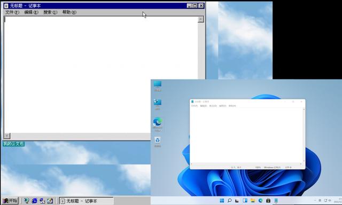Open the Recycle Bin on the Windows 11 desktop
The image size is (342, 205).
click(158, 142)
